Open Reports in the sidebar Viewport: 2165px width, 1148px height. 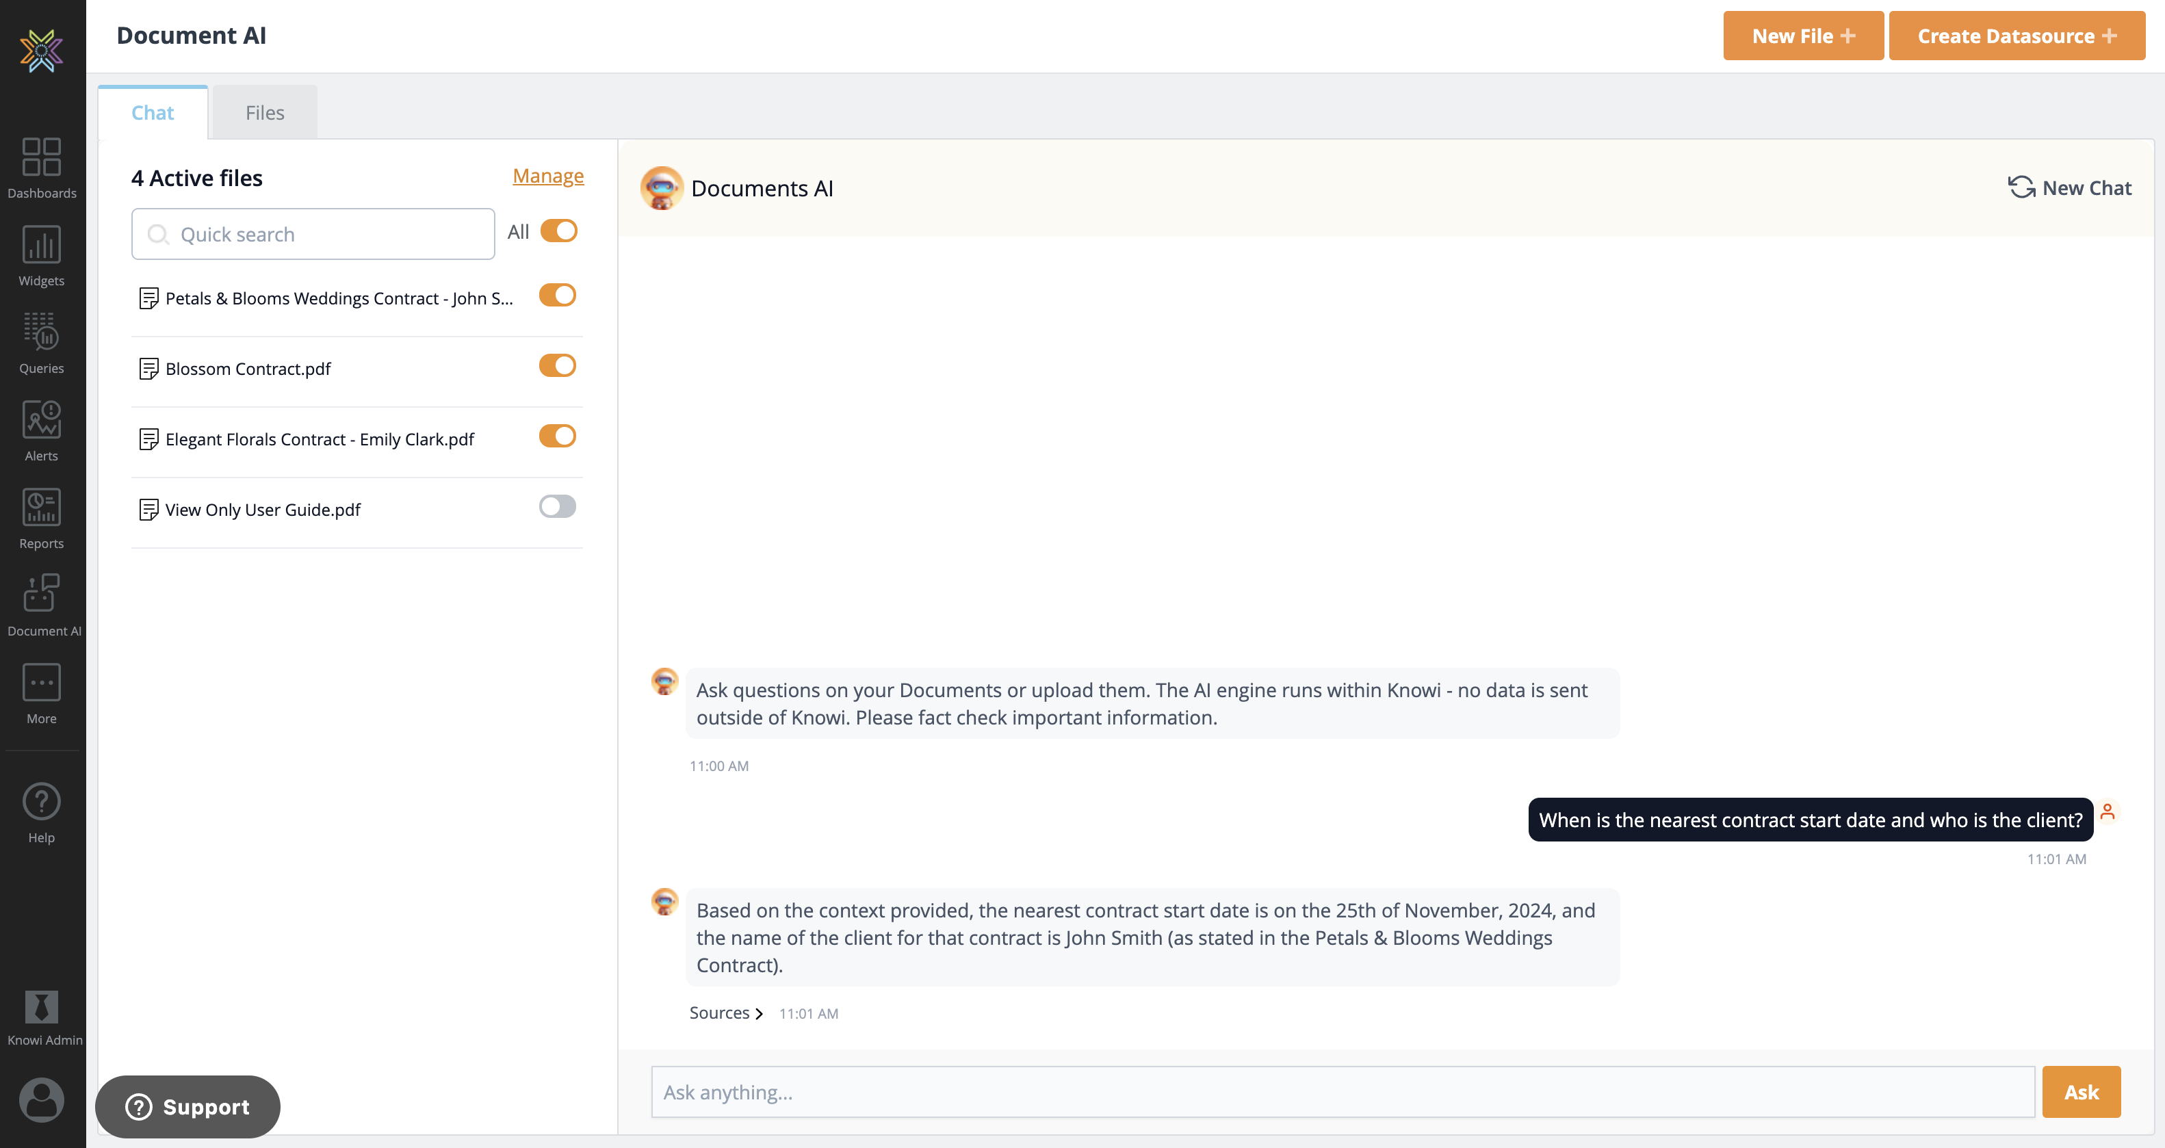tap(41, 518)
